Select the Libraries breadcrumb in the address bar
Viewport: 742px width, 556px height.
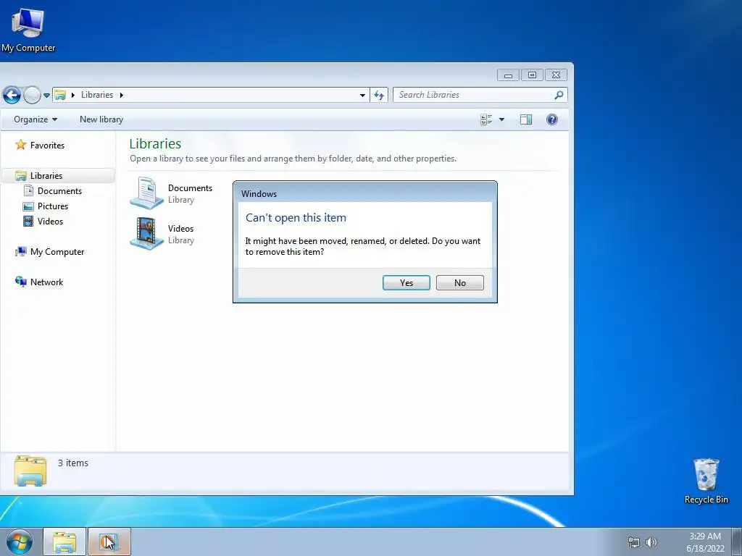pyautogui.click(x=97, y=95)
